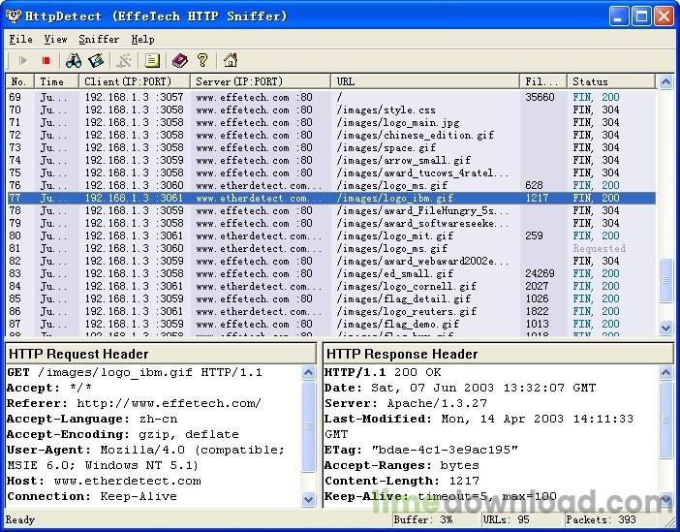
Task: Click the filter icon beside the binoculars
Action: point(97,61)
